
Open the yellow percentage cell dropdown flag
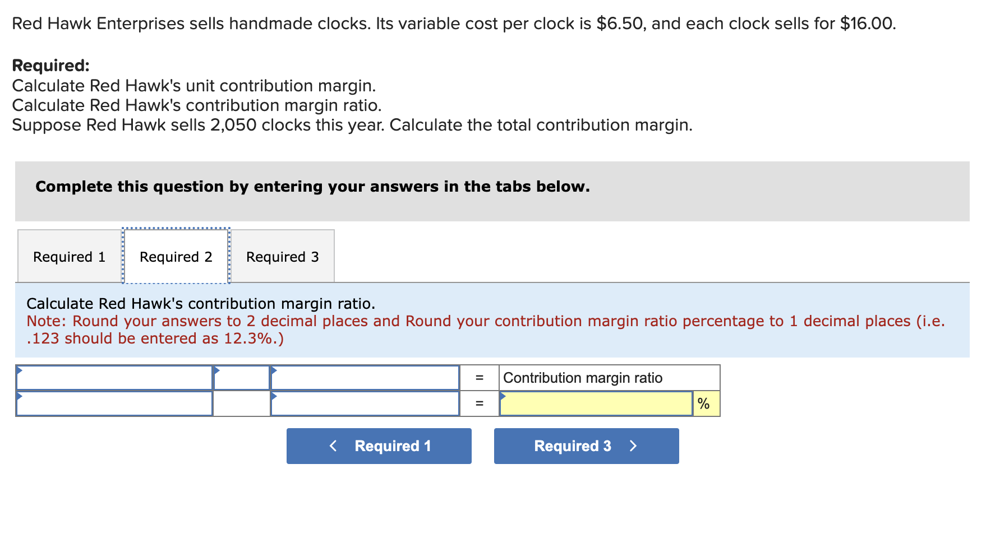coord(502,395)
